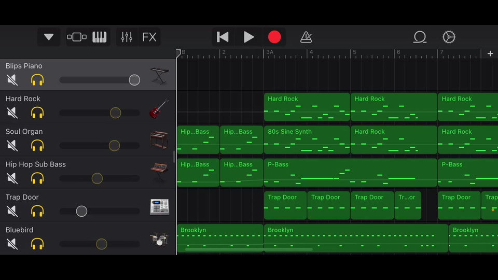Toggle the metronome
The width and height of the screenshot is (498, 280).
click(306, 37)
